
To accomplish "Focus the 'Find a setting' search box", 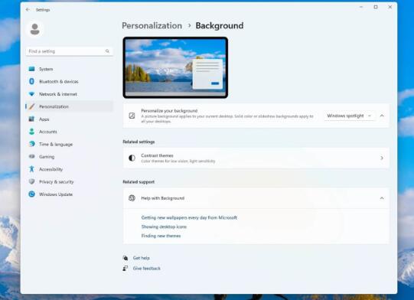I will (69, 51).
